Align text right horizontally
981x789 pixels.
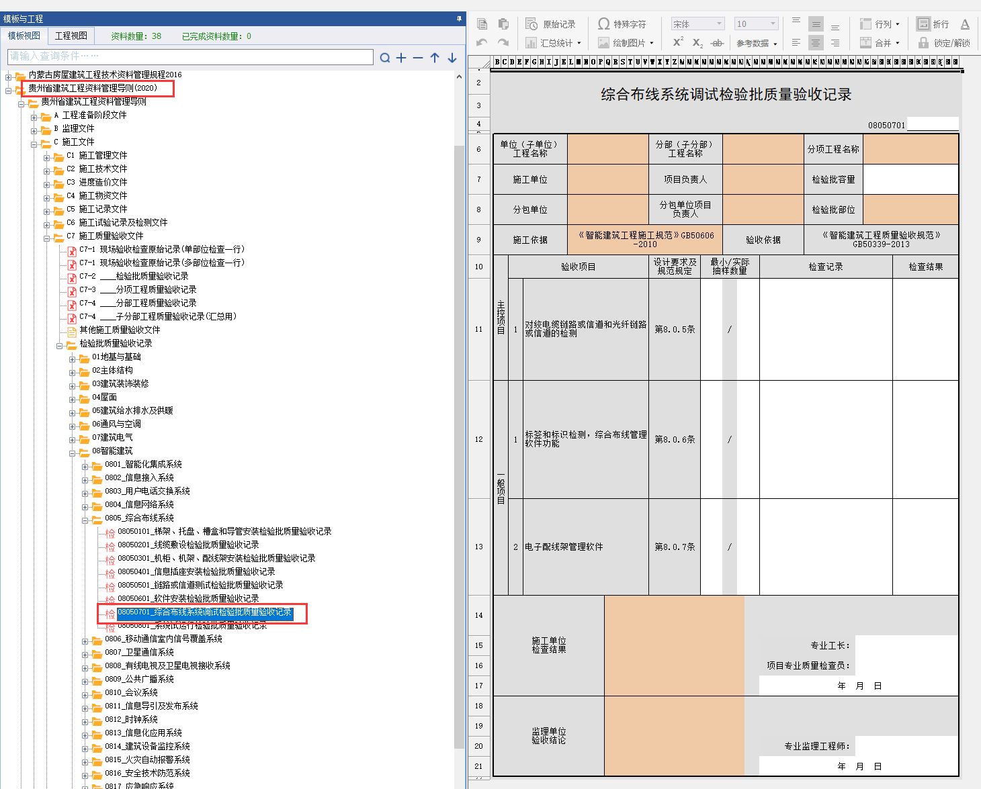[835, 42]
